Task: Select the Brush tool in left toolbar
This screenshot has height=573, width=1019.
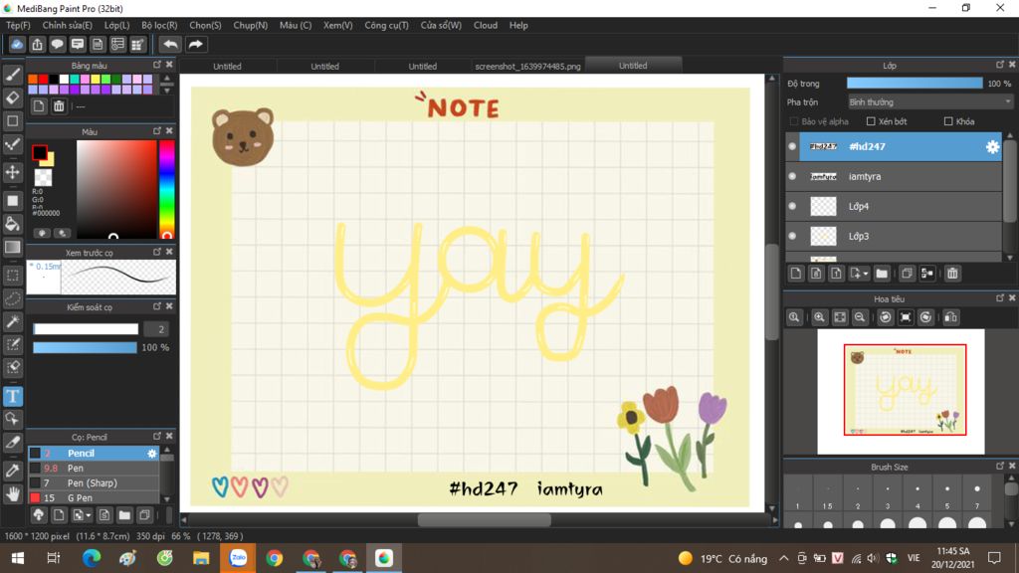Action: coord(12,75)
